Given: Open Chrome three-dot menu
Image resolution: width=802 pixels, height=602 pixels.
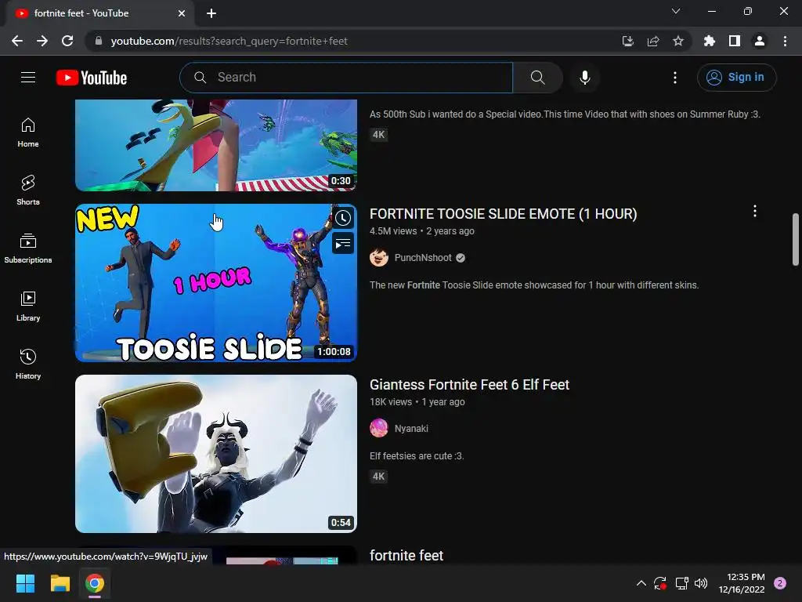Looking at the screenshot, I should pyautogui.click(x=785, y=41).
